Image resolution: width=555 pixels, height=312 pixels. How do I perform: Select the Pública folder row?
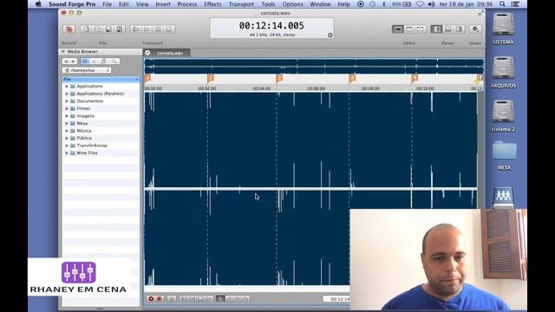101,139
